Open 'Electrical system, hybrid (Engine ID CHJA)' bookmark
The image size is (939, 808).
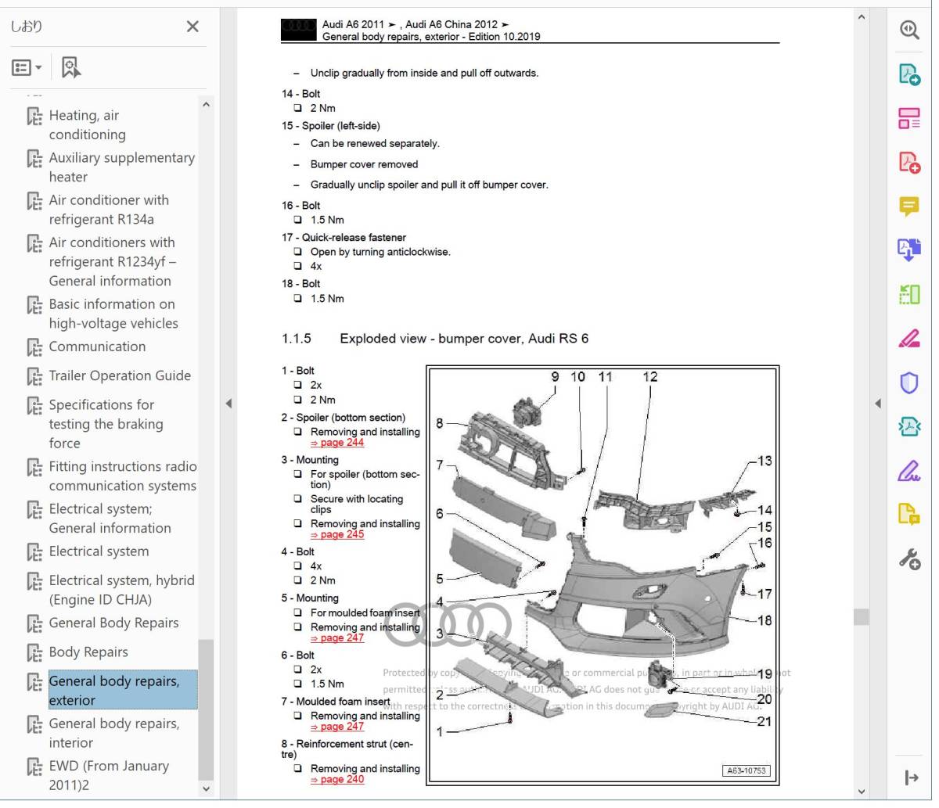click(121, 590)
